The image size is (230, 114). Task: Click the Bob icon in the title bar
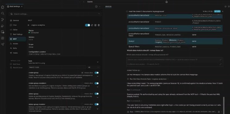166,2
